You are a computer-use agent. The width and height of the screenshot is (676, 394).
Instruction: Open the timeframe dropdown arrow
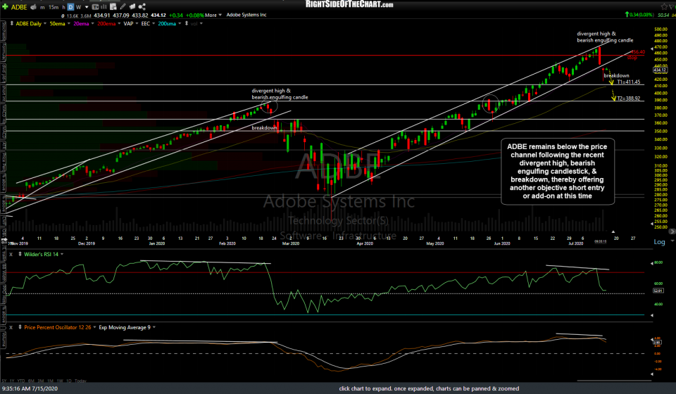86,7
